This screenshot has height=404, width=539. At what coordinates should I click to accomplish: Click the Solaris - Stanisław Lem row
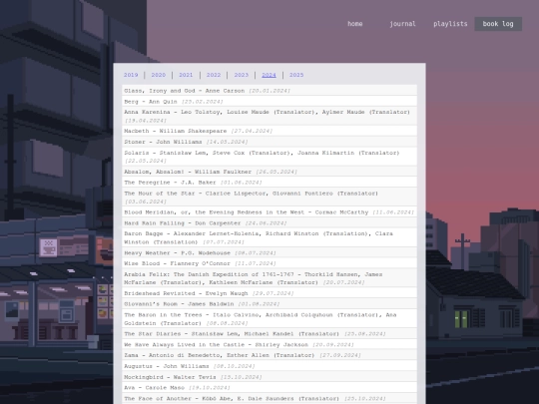pos(269,157)
